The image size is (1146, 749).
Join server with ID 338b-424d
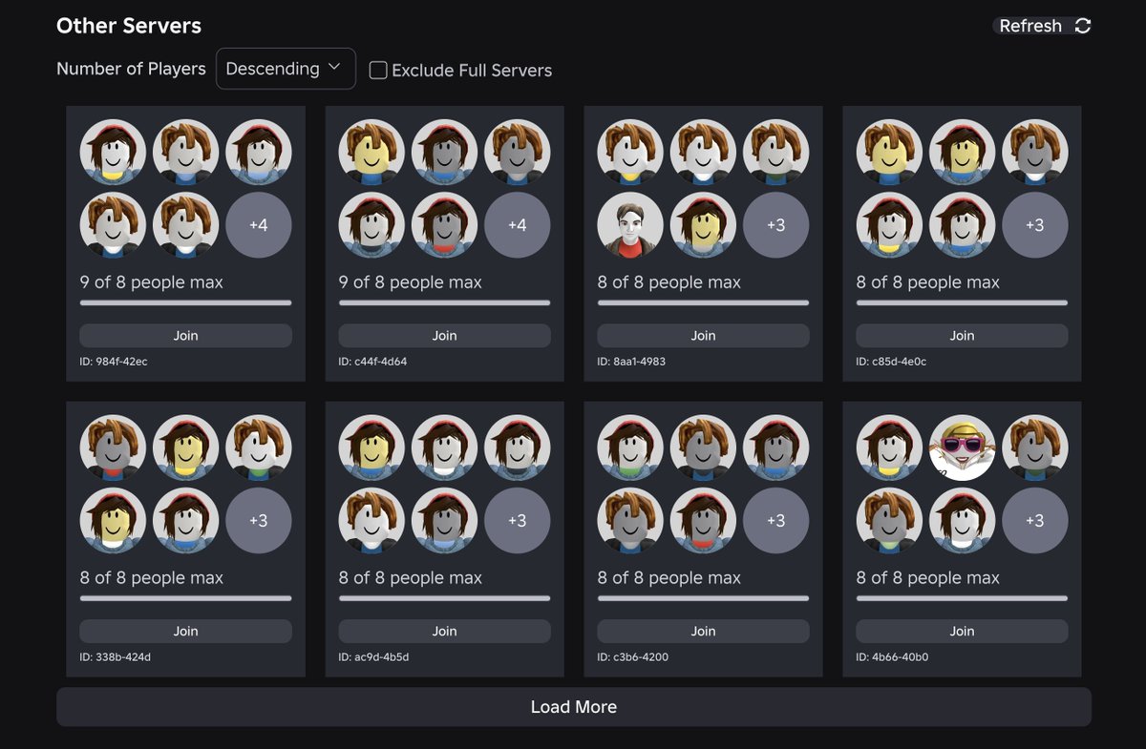click(185, 632)
